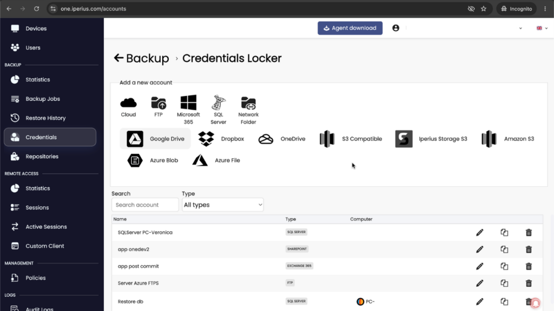The height and width of the screenshot is (311, 554).
Task: Switch to the Microsoft 365 account category
Action: tap(188, 110)
